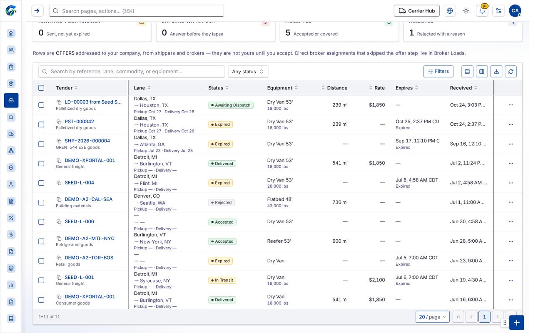Refresh the tender offers table
The width and height of the screenshot is (533, 333).
click(511, 72)
